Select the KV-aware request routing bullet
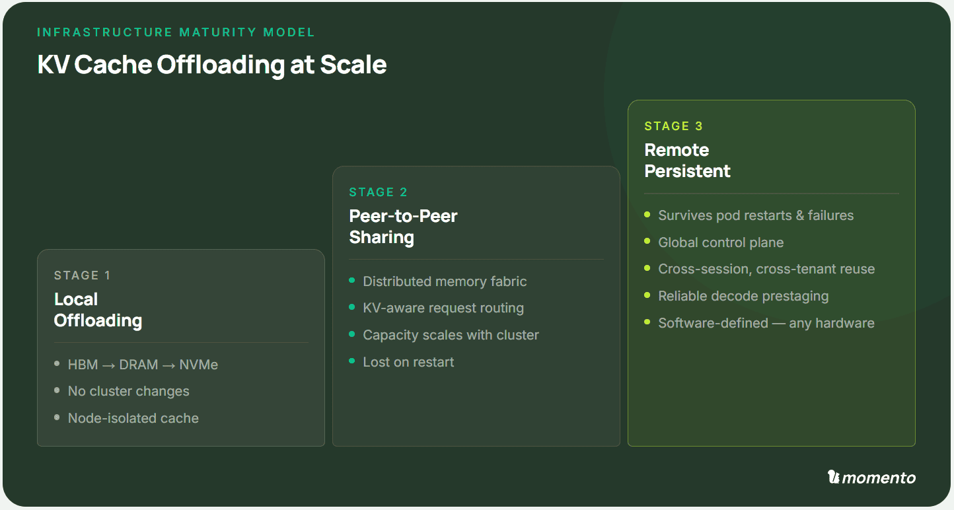Viewport: 954px width, 510px height. click(x=443, y=308)
